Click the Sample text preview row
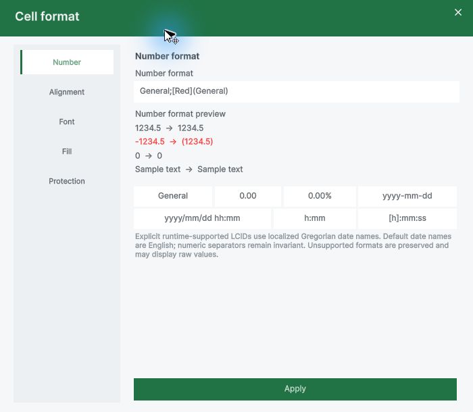 pos(189,170)
